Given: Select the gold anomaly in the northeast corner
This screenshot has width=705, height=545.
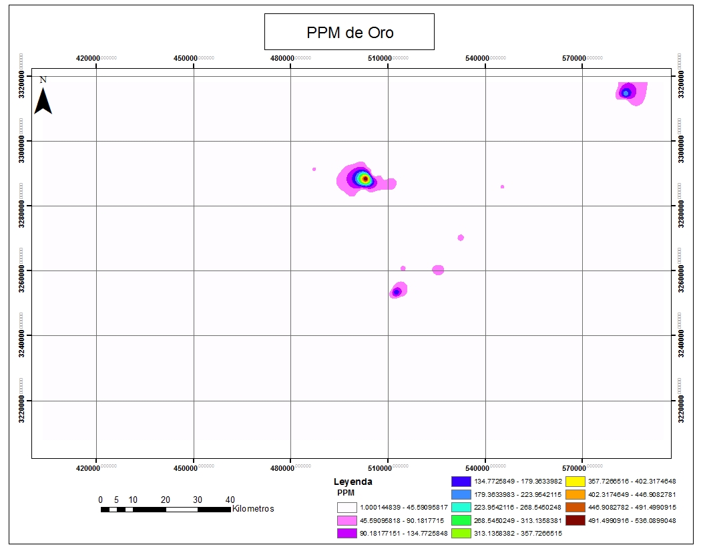Looking at the screenshot, I should point(626,93).
